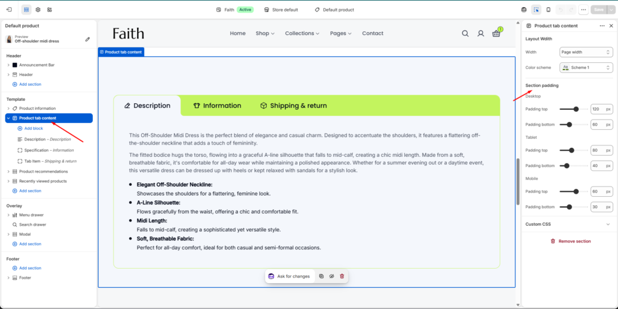
Task: Click the Faith theme name
Action: [229, 10]
